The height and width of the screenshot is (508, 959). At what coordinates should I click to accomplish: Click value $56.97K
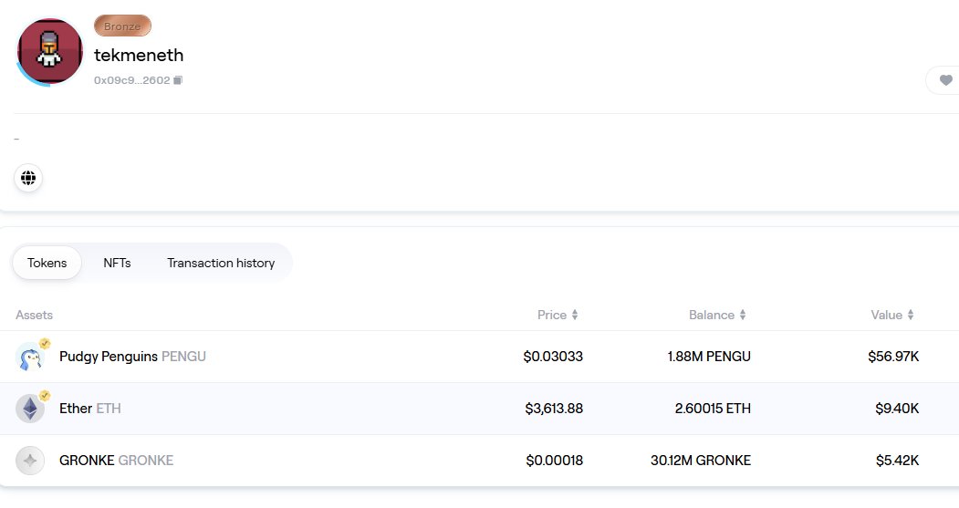tap(893, 357)
